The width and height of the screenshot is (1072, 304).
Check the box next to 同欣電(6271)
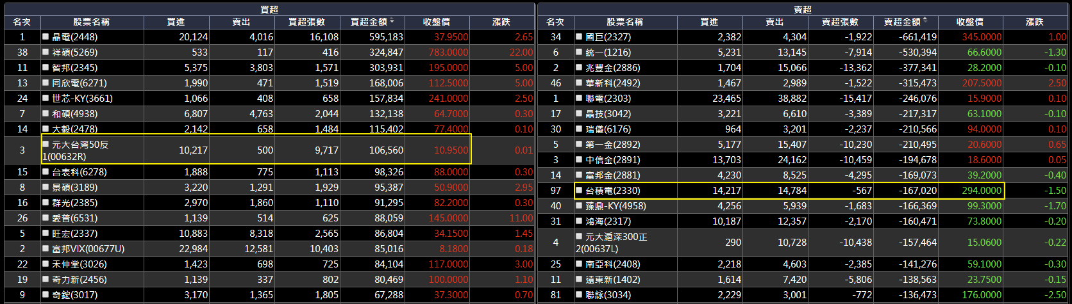[x=46, y=83]
